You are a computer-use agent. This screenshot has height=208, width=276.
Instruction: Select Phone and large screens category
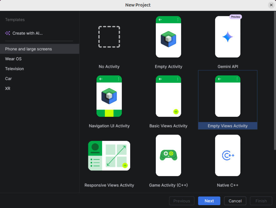(x=40, y=49)
